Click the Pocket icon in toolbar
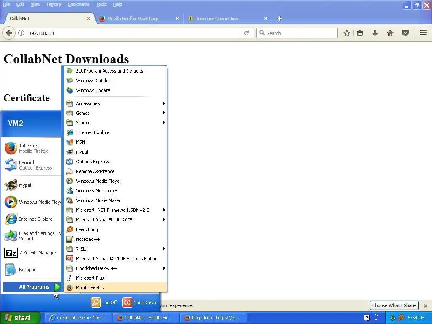 (x=405, y=33)
